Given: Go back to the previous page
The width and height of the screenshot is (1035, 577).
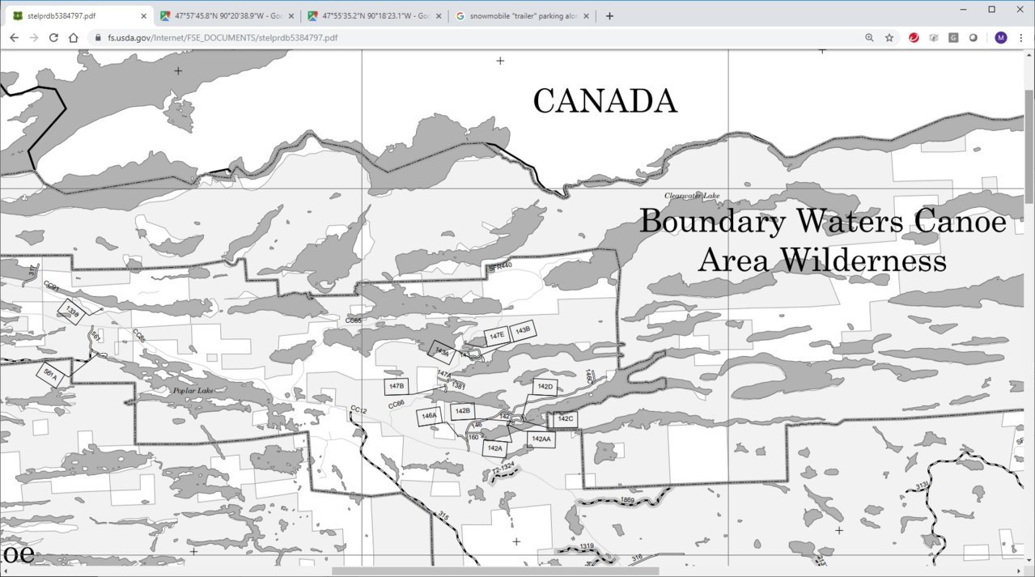Looking at the screenshot, I should (x=14, y=37).
